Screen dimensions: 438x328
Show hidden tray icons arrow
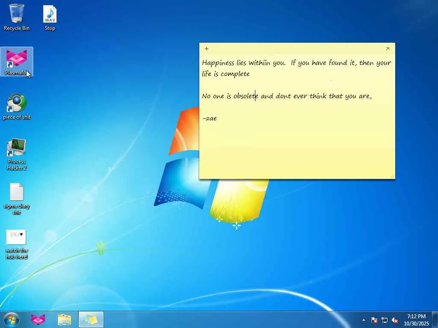(x=364, y=320)
